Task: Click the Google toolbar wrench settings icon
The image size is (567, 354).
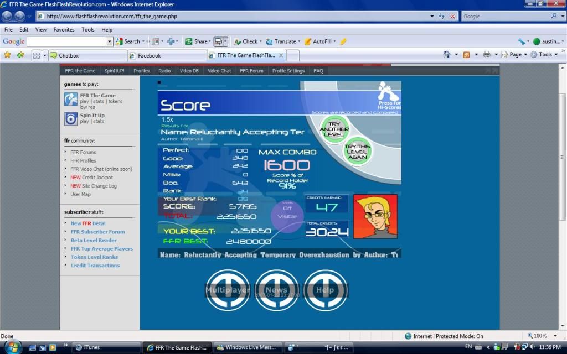Action: [521, 41]
